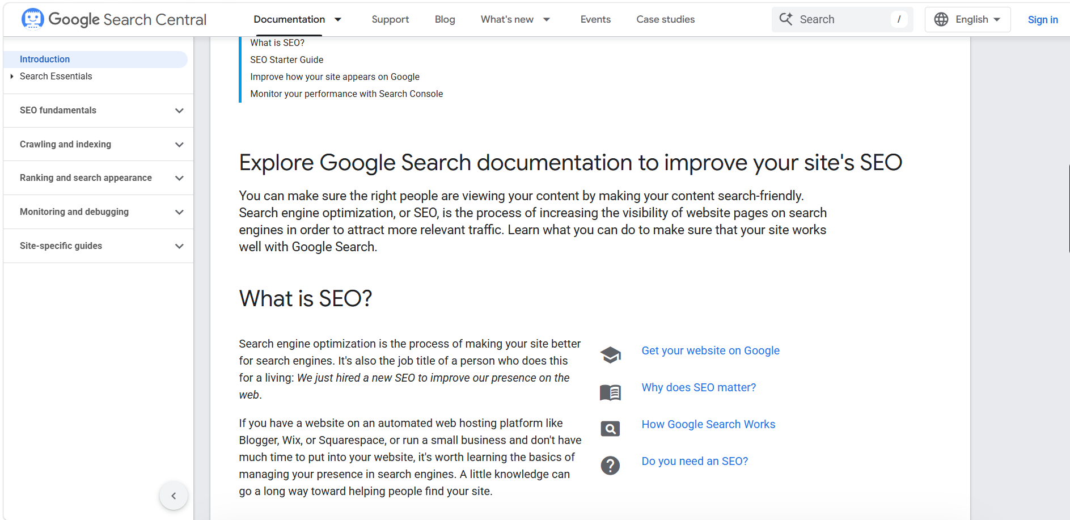Viewport: 1070px width, 520px height.
Task: Click the Sign in link
Action: (x=1043, y=20)
